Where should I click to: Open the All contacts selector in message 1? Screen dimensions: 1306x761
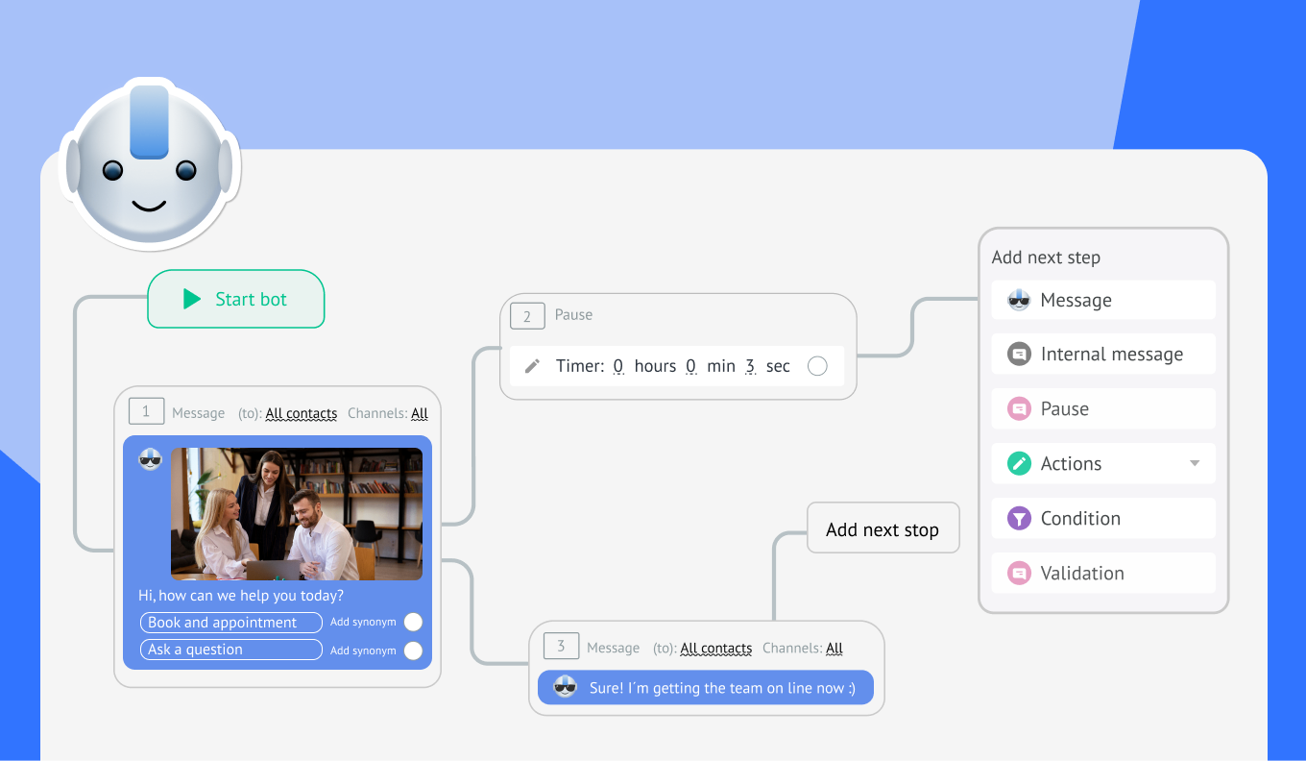click(x=302, y=413)
